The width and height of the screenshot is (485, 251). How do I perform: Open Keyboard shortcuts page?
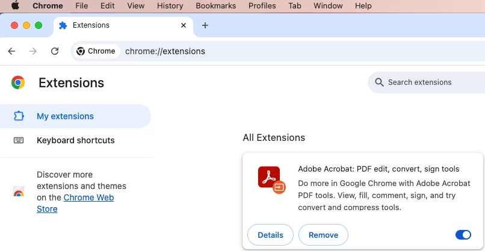[x=75, y=140]
